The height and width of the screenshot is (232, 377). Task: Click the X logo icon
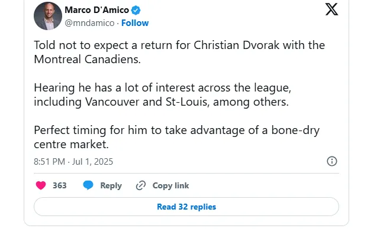(x=331, y=9)
